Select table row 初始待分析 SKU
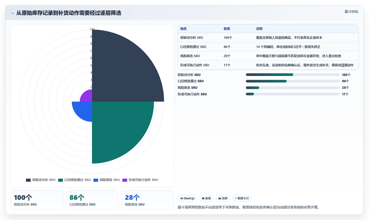Image resolution: width=369 pixels, height=220 pixels. (268, 38)
